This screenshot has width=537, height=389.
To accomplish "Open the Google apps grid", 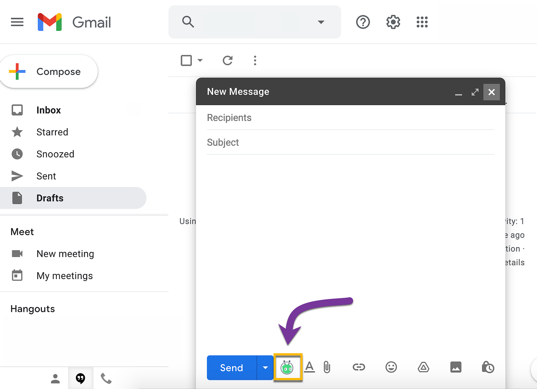I will click(x=422, y=22).
